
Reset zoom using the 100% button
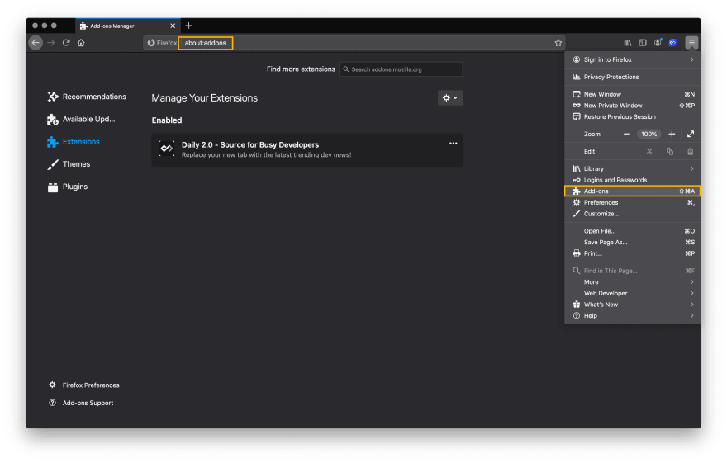(x=649, y=134)
